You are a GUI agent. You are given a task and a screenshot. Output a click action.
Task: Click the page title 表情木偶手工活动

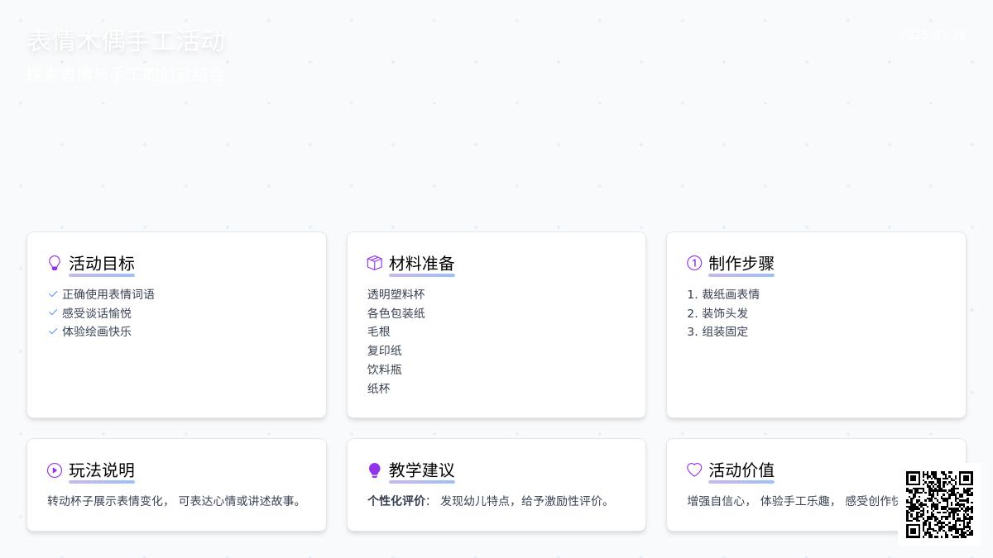[x=126, y=41]
